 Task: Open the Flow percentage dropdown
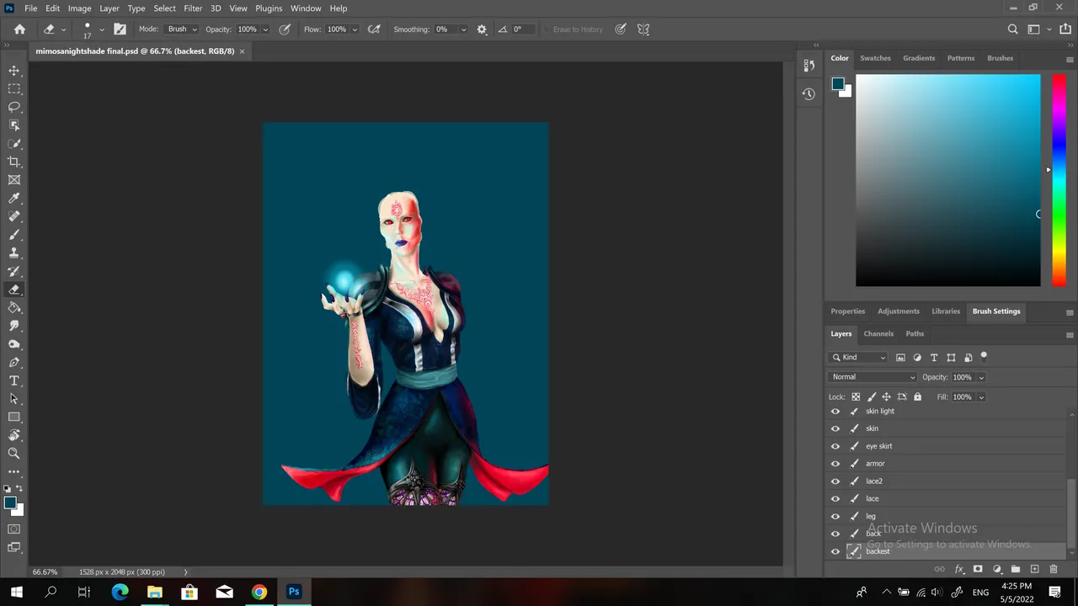tap(355, 29)
